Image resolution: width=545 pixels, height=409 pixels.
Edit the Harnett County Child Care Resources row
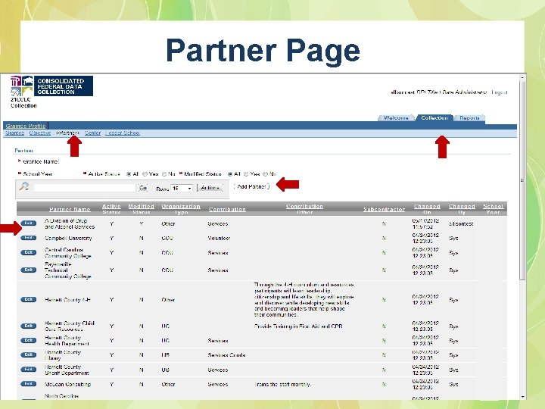pos(29,326)
